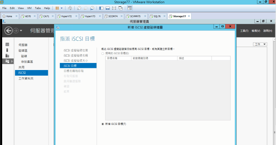
Task: Switch to the HyperV72 tab
Action: [66, 16]
